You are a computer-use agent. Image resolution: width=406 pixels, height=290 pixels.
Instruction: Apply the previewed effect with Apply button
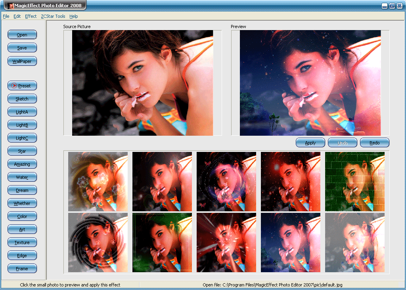(x=310, y=143)
